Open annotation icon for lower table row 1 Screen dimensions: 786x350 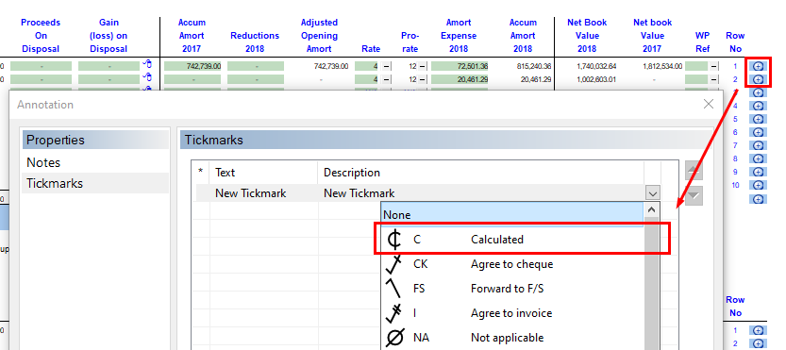[758, 330]
